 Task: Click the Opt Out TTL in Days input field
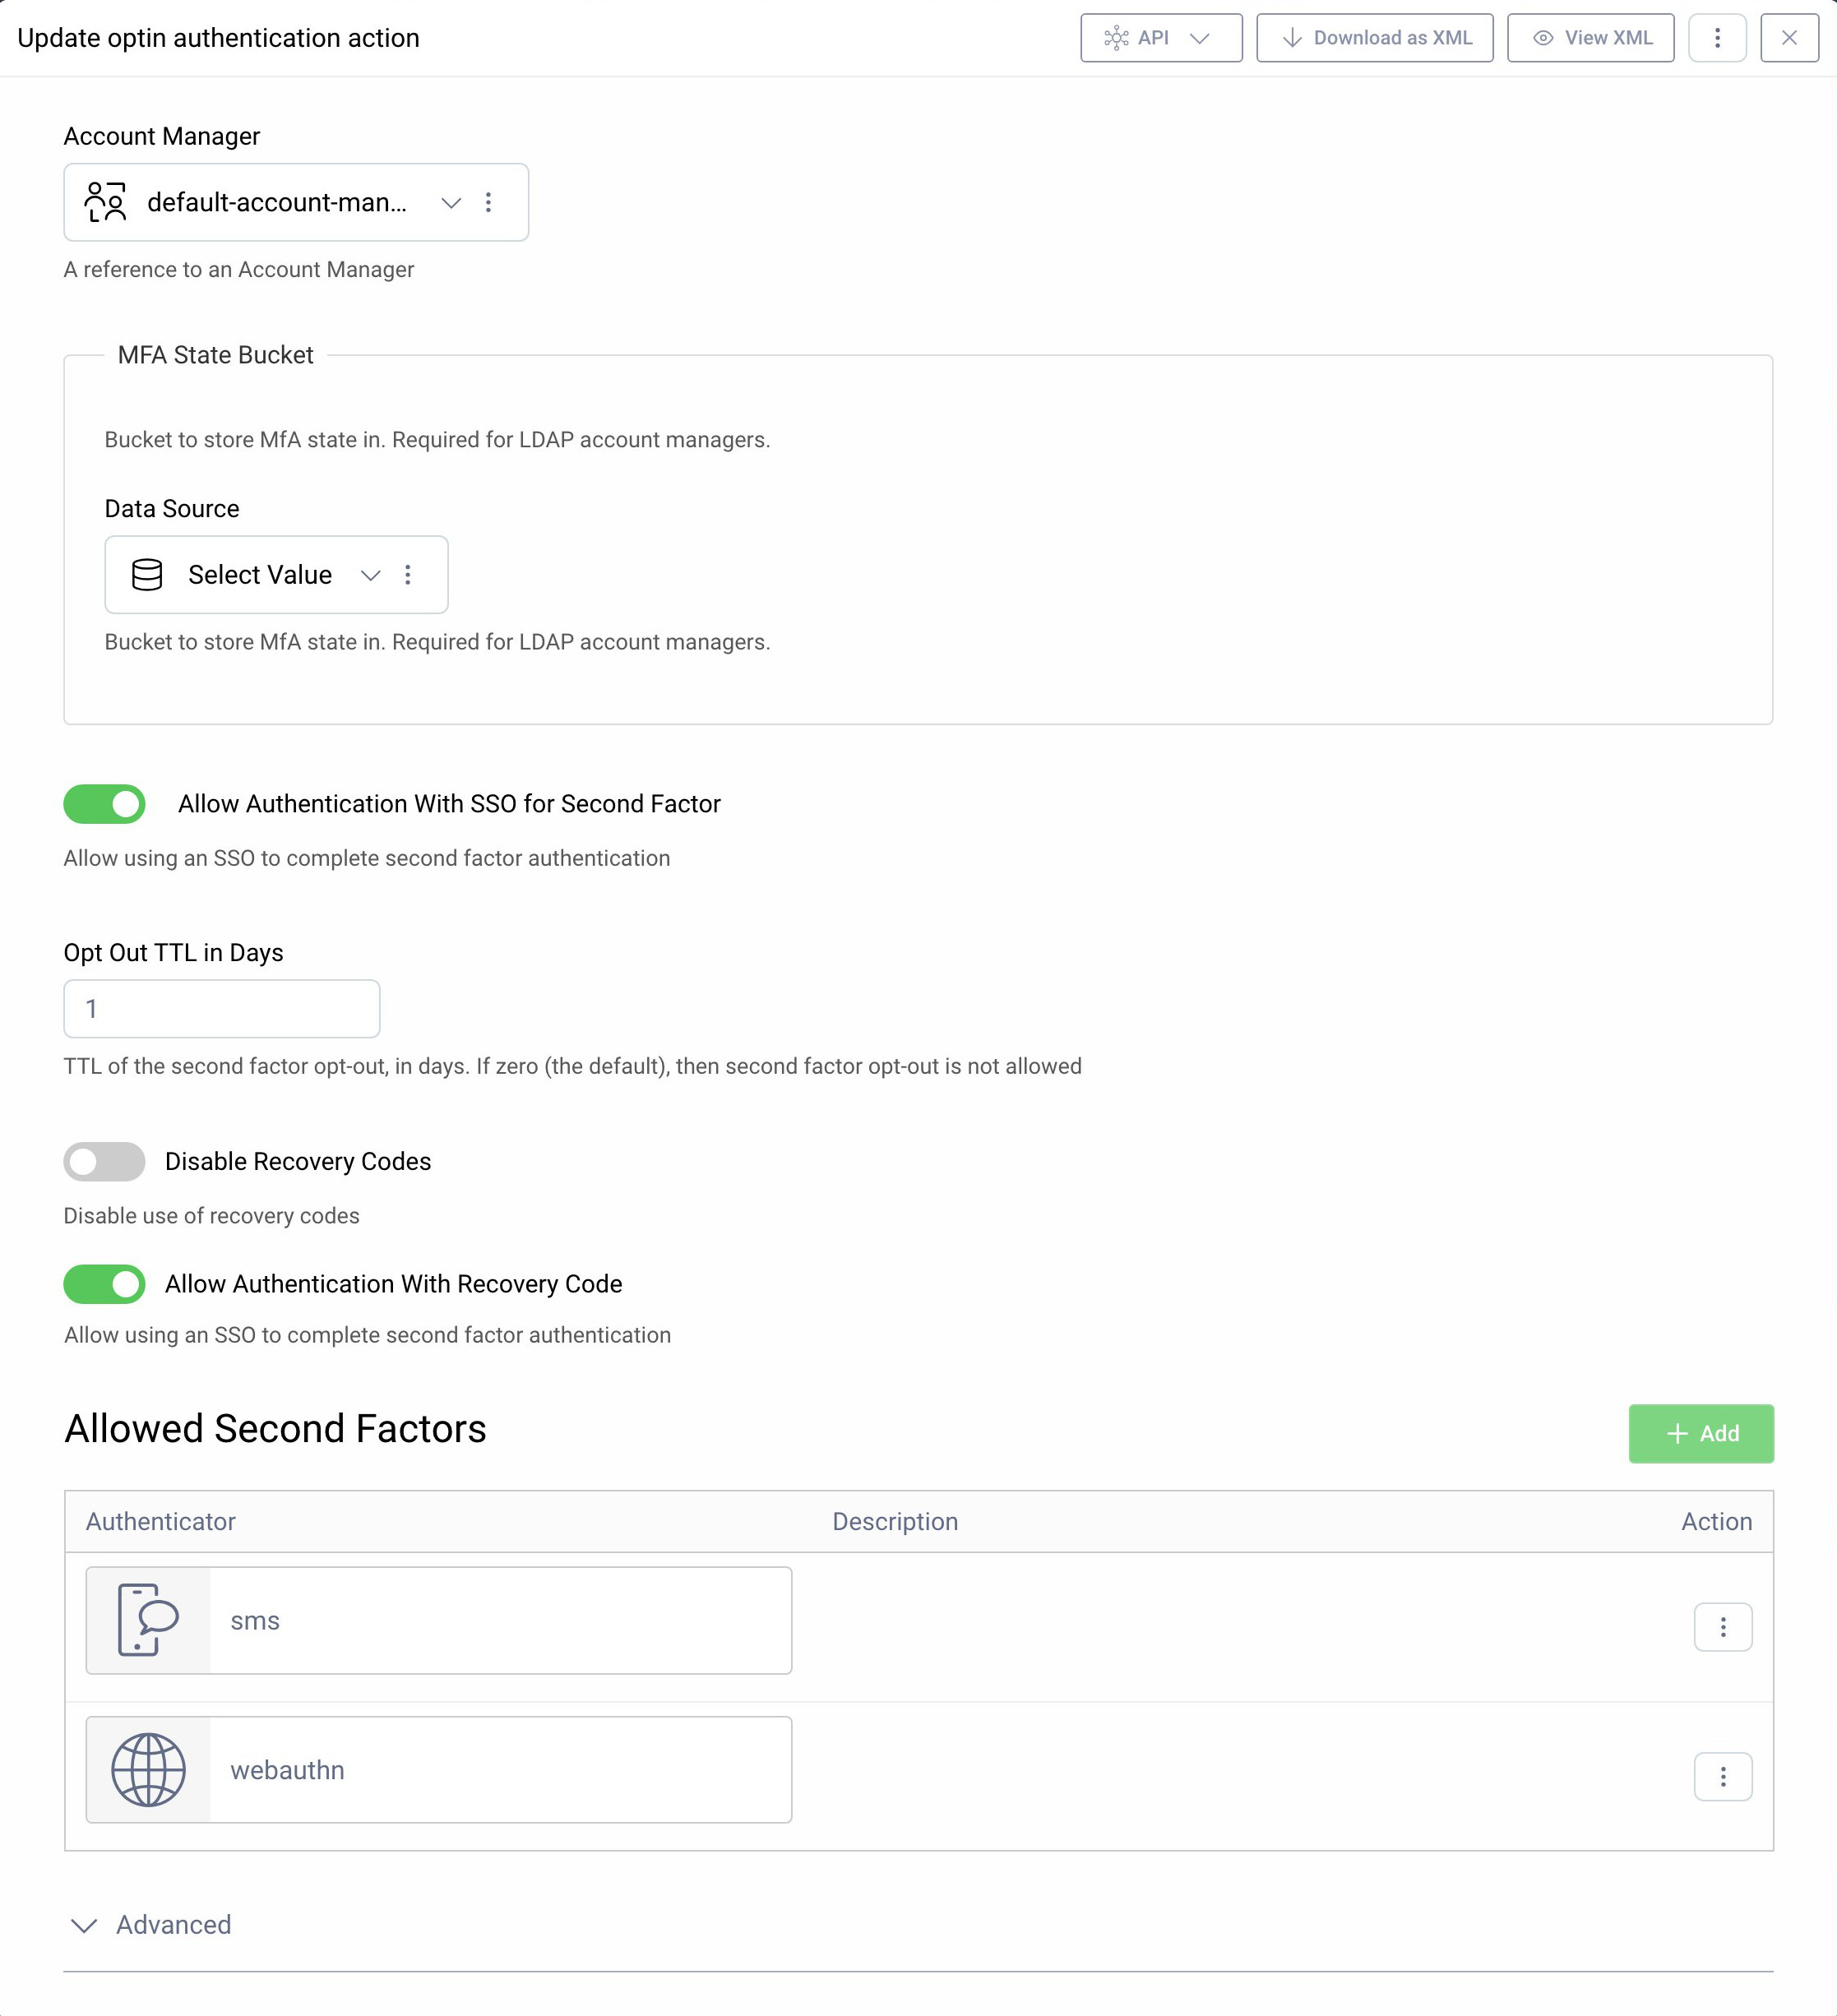221,1008
